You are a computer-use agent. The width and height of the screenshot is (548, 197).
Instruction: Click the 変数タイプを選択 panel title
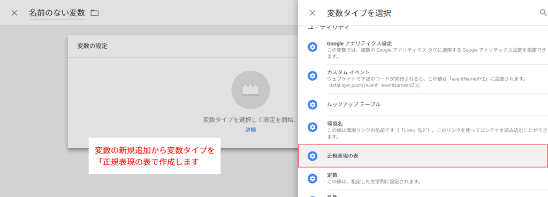pos(359,13)
